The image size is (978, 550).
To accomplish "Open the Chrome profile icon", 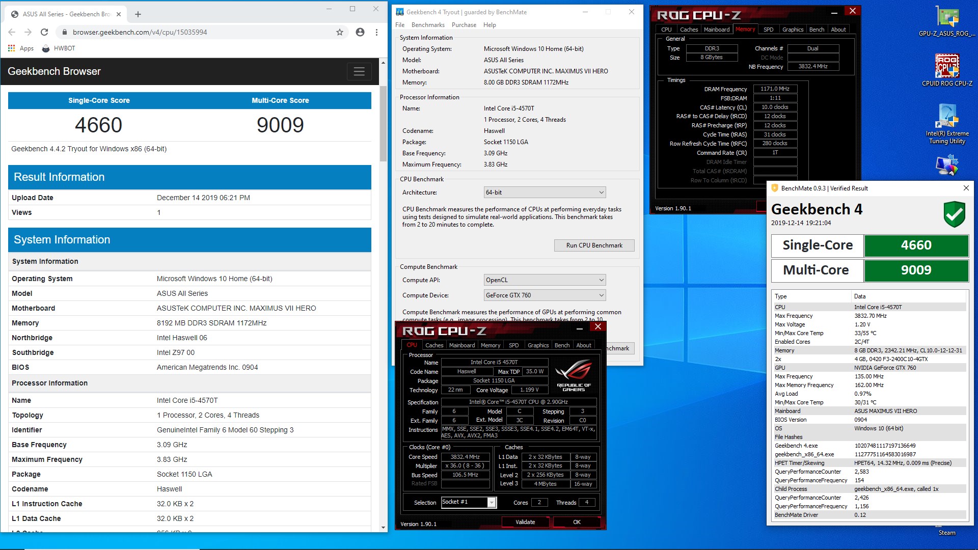I will 360,32.
